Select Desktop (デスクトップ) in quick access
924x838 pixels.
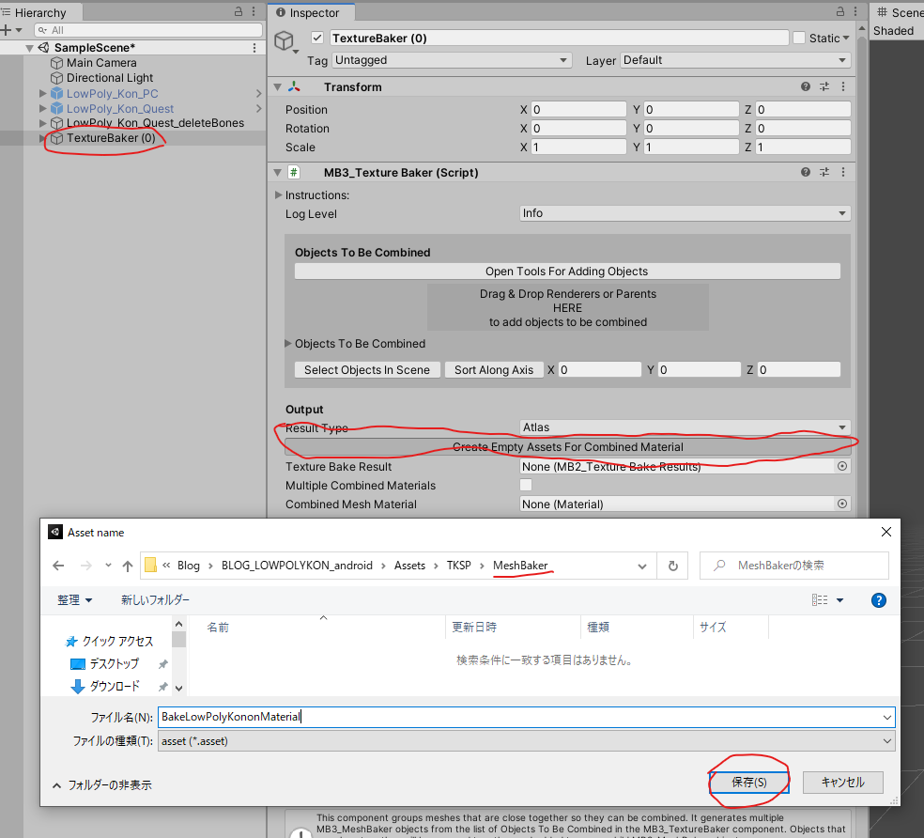(114, 664)
